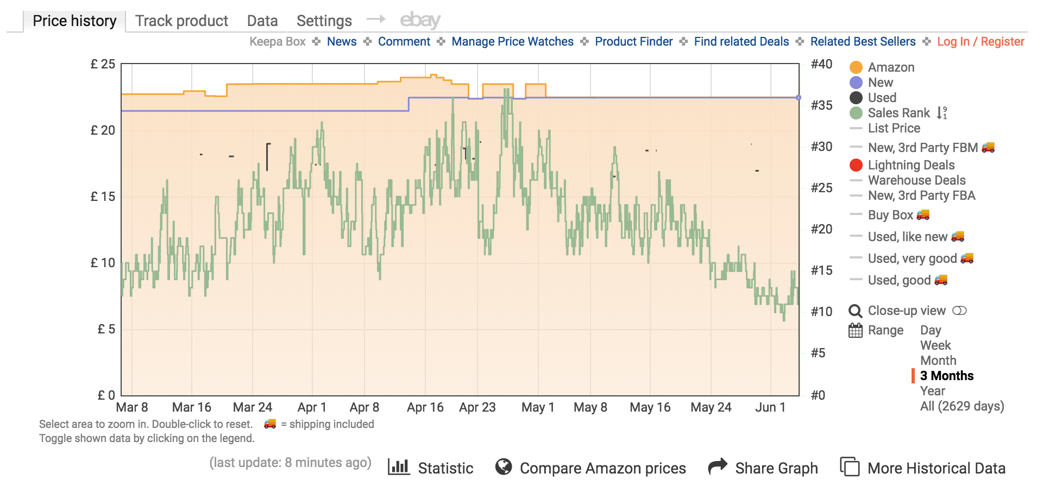Screen dimensions: 1043x492
Task: Open Related Best Sellers
Action: pyautogui.click(x=863, y=42)
